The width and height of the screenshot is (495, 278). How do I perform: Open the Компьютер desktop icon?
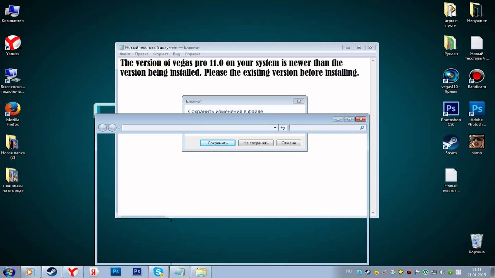point(12,14)
